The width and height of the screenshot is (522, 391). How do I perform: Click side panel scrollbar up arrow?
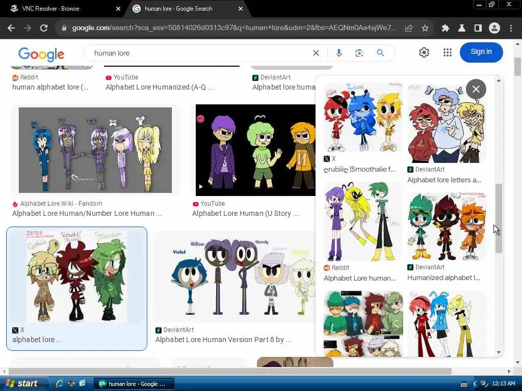[499, 80]
